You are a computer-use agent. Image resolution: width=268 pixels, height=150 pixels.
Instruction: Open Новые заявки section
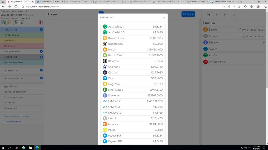point(22,30)
